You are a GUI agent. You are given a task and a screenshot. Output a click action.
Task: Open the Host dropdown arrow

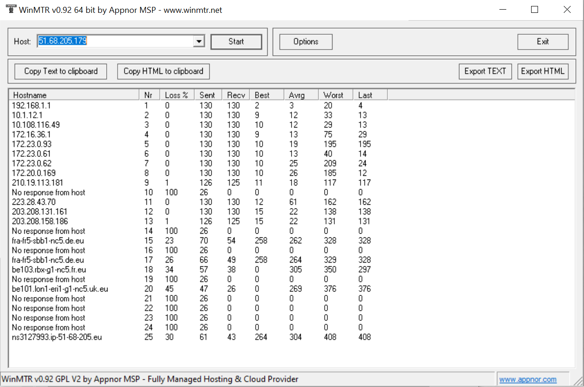tap(199, 42)
